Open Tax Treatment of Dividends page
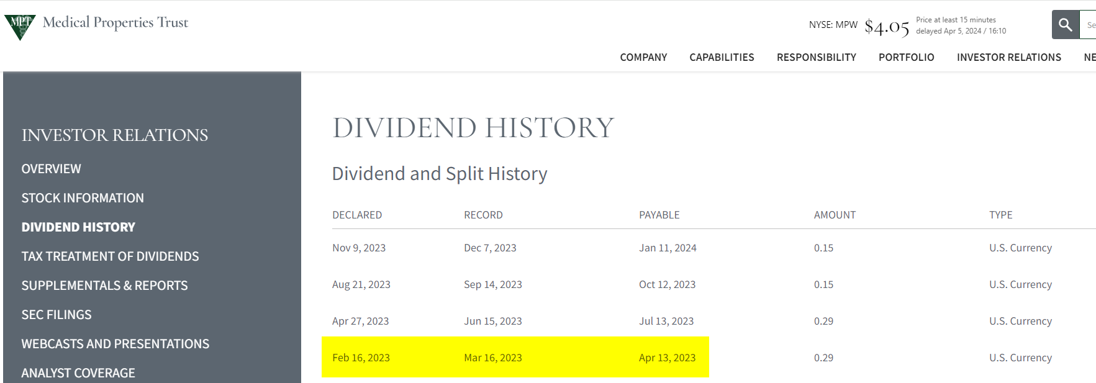Screen dimensions: 1096x383 [x=110, y=256]
